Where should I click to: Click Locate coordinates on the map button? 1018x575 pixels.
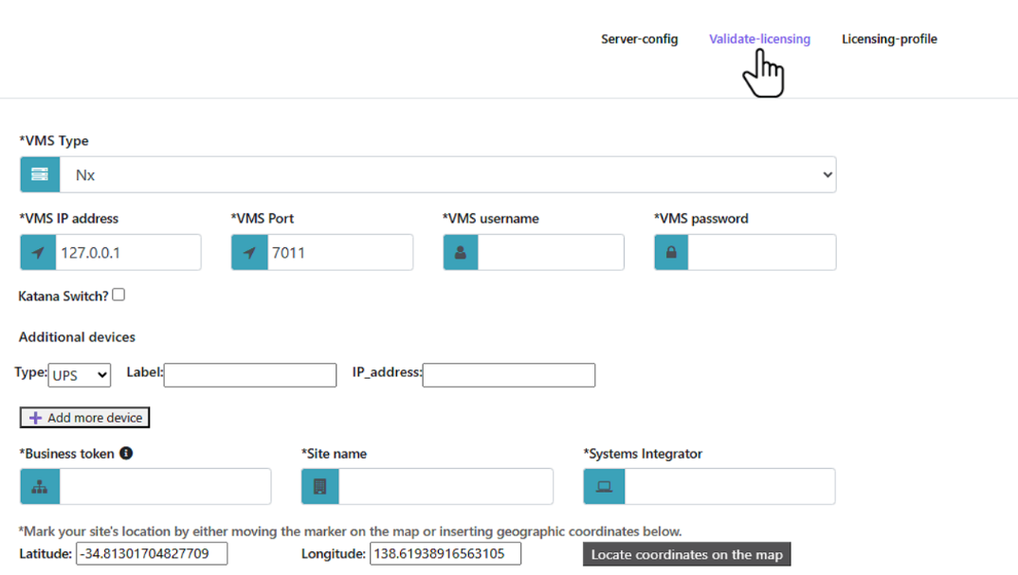pos(686,554)
